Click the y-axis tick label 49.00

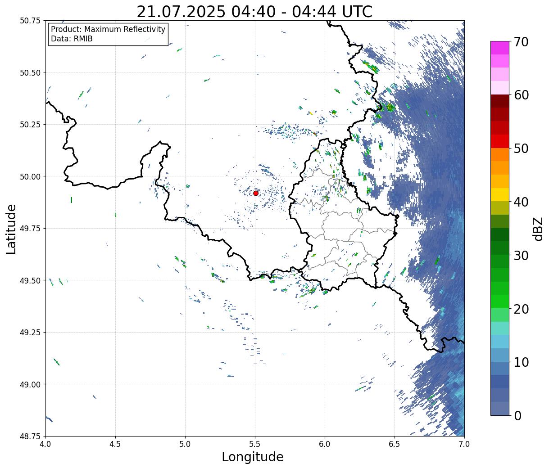[30, 384]
